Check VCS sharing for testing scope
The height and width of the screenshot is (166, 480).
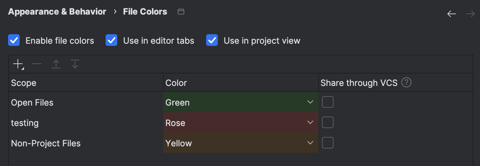tap(328, 123)
